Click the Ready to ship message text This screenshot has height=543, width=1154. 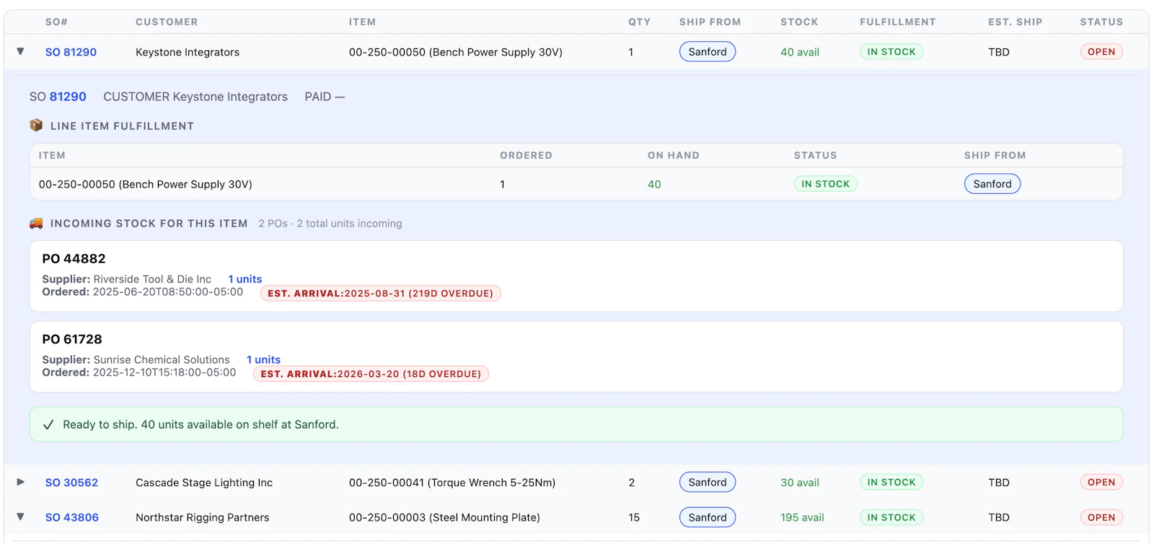click(201, 425)
